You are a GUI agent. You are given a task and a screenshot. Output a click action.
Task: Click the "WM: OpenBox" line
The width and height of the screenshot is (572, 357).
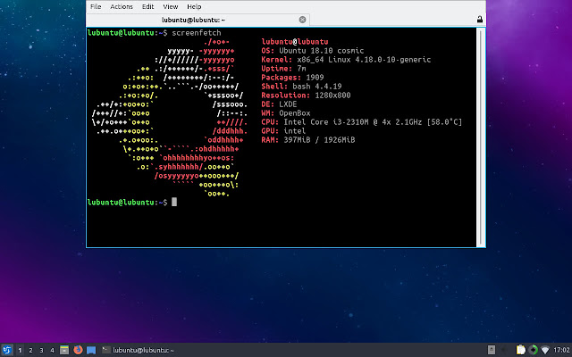286,113
